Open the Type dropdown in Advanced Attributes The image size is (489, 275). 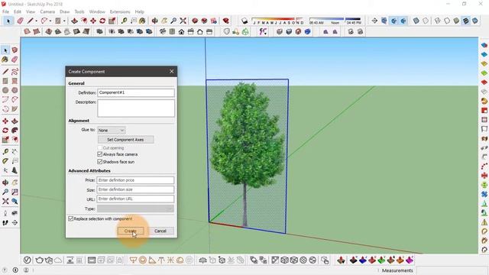pyautogui.click(x=135, y=209)
